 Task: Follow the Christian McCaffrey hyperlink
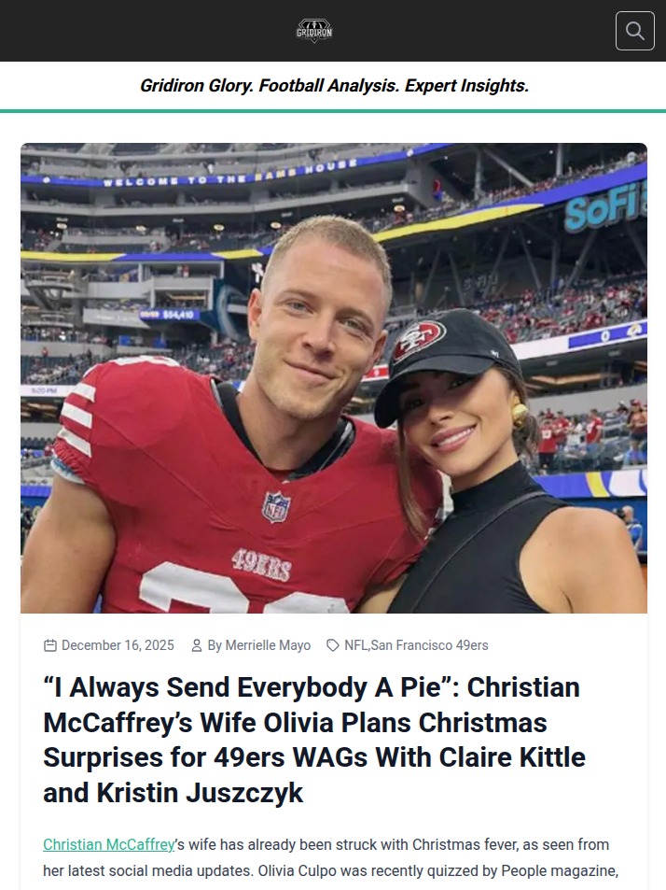108,844
